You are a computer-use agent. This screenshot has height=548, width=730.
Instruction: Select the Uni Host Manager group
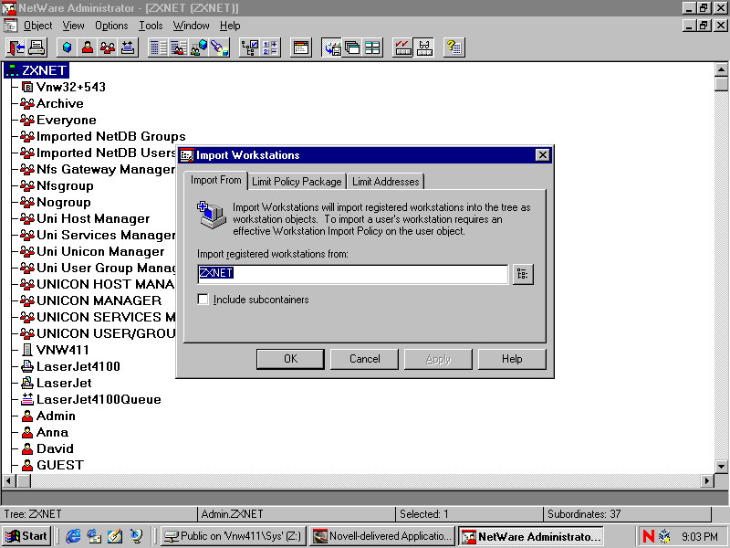tap(85, 218)
